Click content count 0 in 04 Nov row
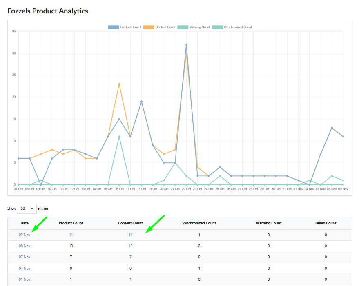Viewport: 359px width, 286px height. click(131, 268)
